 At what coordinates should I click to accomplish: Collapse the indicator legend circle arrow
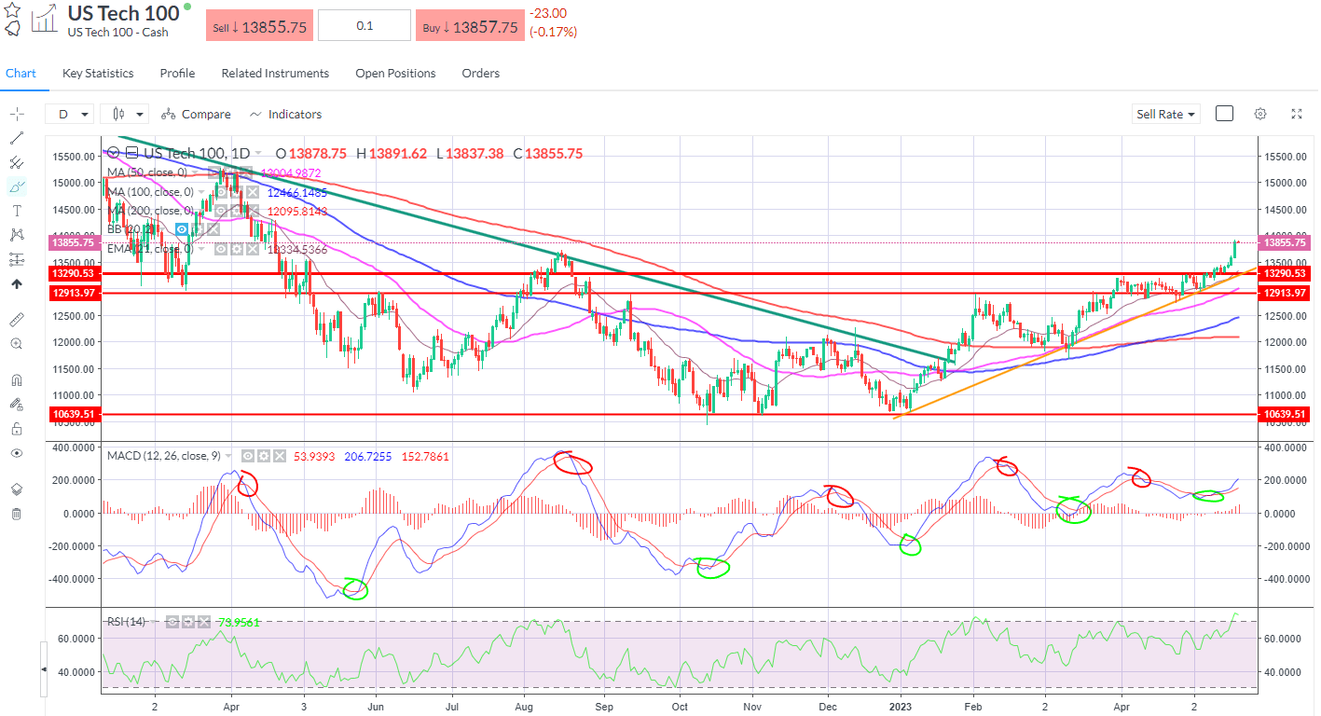point(115,153)
